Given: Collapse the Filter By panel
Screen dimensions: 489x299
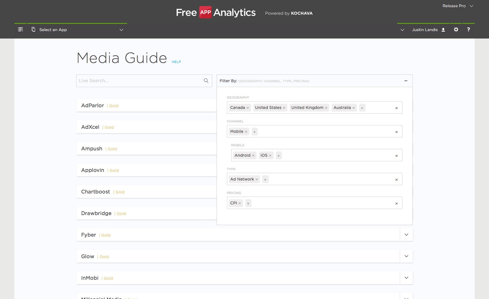Looking at the screenshot, I should pyautogui.click(x=406, y=81).
